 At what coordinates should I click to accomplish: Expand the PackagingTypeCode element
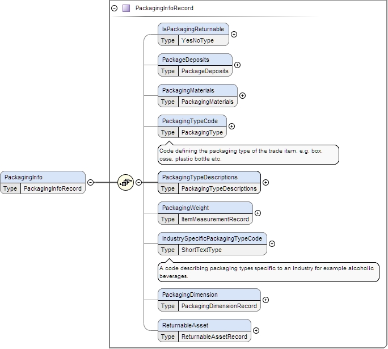(x=231, y=126)
